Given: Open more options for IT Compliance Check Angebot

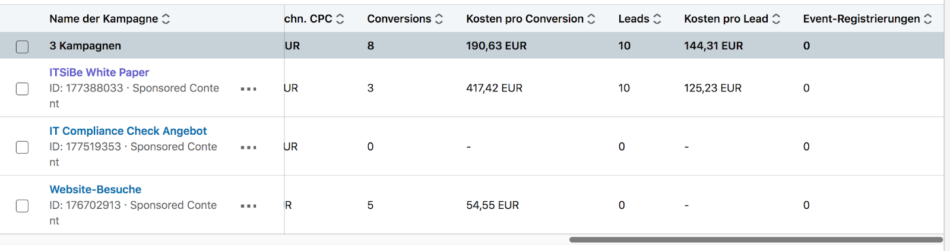Looking at the screenshot, I should coord(248,147).
